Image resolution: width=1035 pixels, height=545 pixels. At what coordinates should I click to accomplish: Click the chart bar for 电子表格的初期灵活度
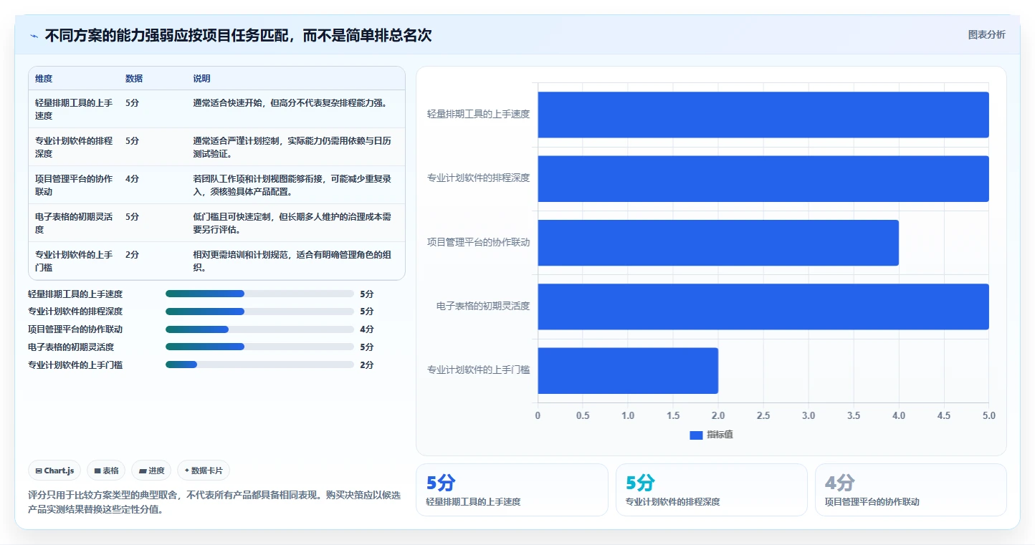763,307
